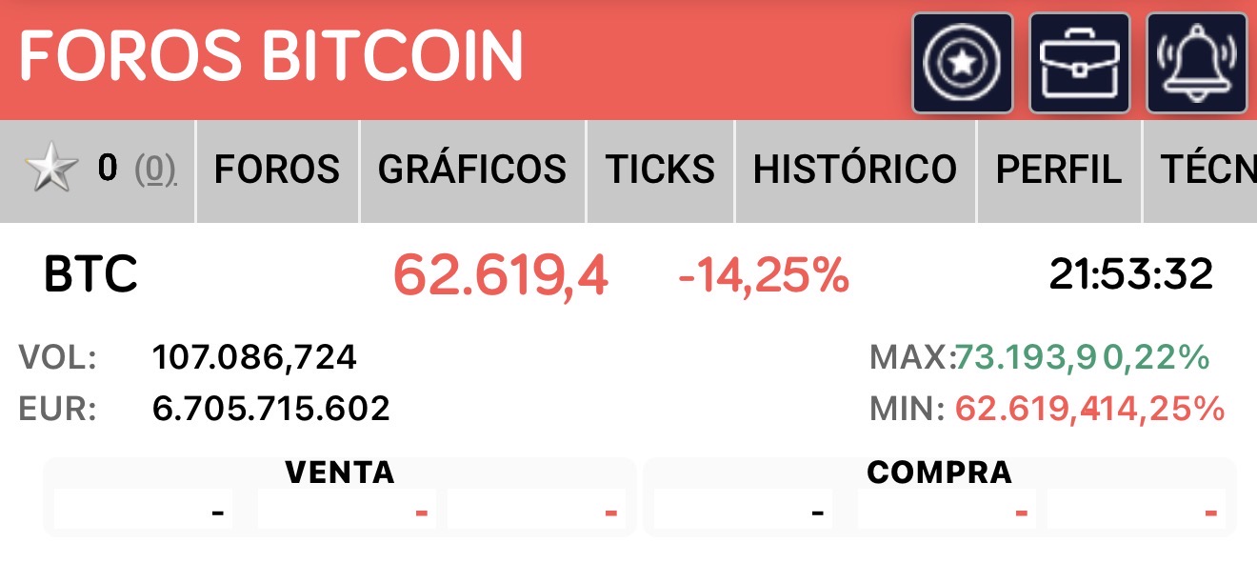This screenshot has height=583, width=1257.
Task: Click the 62.619,4 last price
Action: pos(500,275)
